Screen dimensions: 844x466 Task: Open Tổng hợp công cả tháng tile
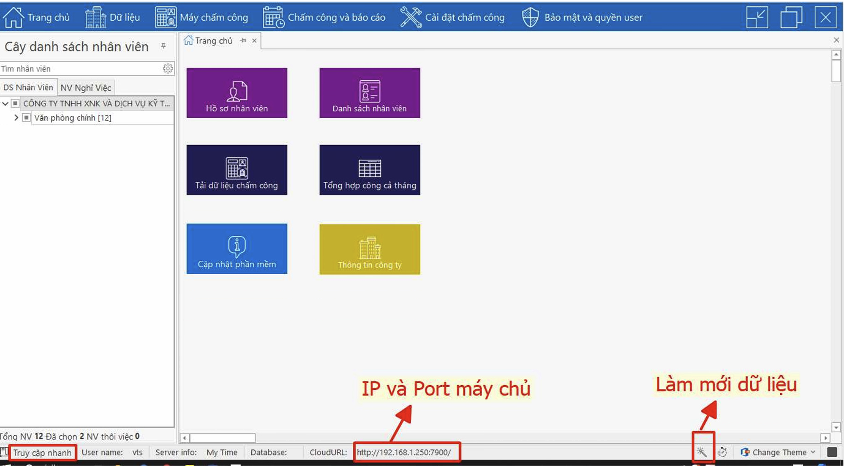click(x=369, y=170)
